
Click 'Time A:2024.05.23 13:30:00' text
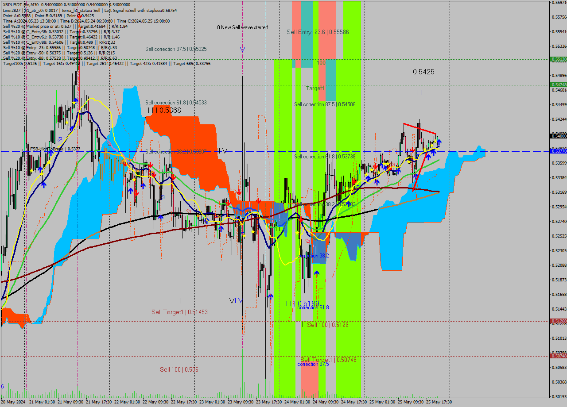tap(29, 21)
